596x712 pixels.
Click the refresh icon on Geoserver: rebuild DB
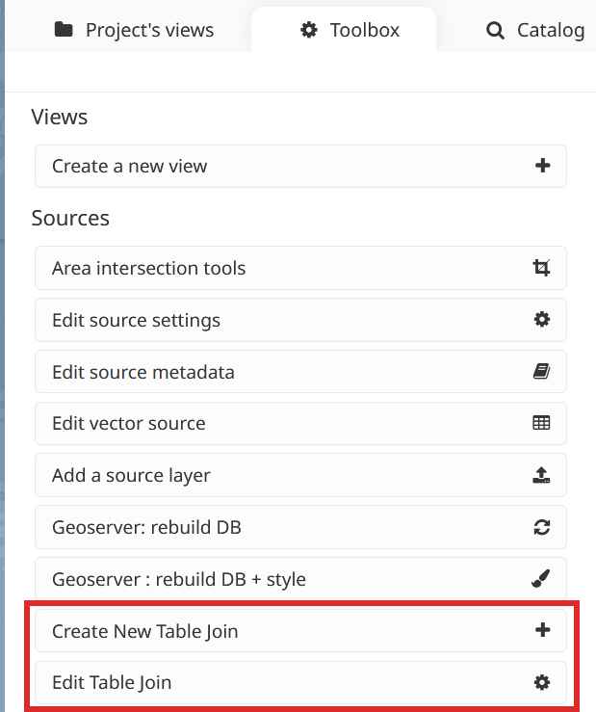(542, 527)
